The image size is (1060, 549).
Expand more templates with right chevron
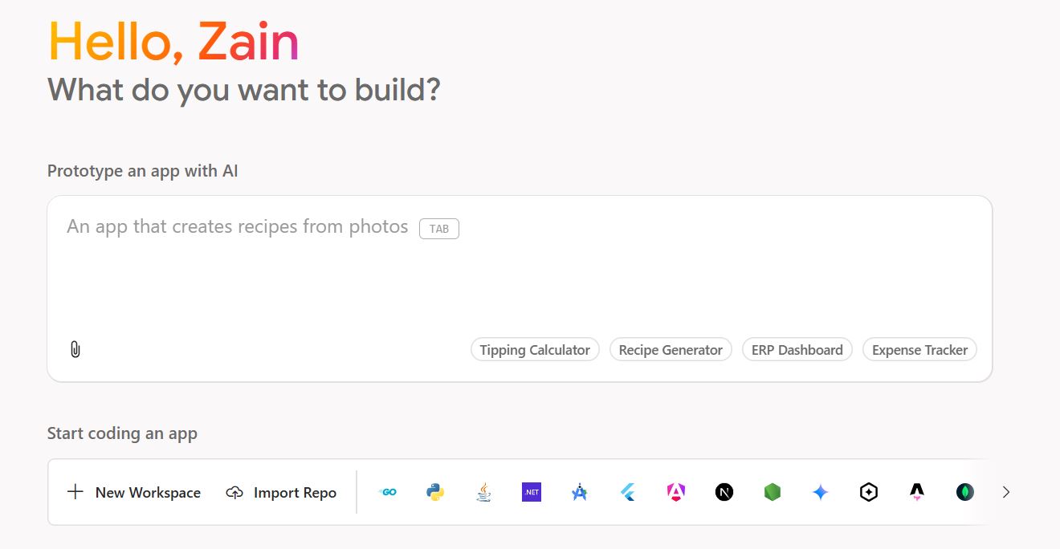(x=1006, y=492)
